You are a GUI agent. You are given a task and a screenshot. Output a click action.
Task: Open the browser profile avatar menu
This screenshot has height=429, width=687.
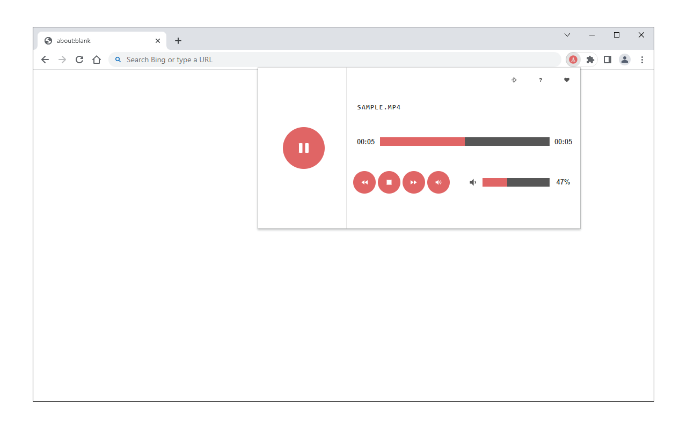coord(625,60)
